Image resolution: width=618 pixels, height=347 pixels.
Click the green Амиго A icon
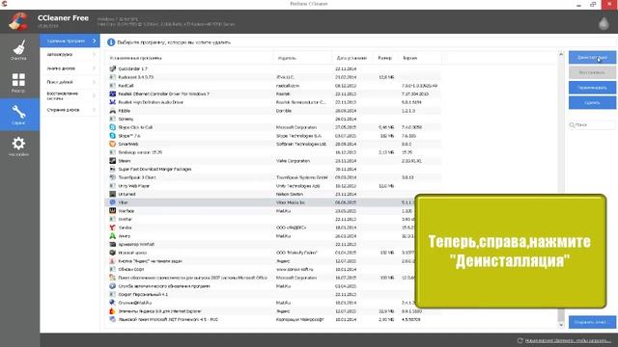112,235
